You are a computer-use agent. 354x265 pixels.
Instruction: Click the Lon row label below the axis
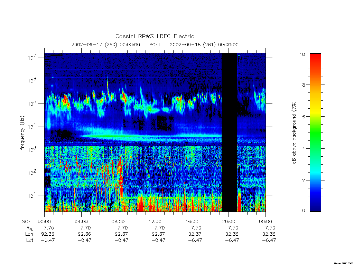click(x=29, y=234)
